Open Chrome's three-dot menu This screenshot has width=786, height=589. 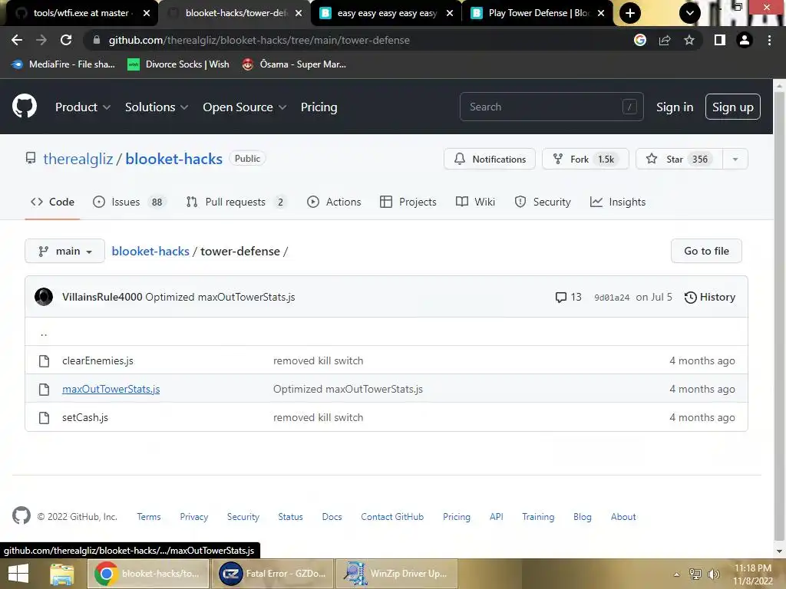[769, 40]
